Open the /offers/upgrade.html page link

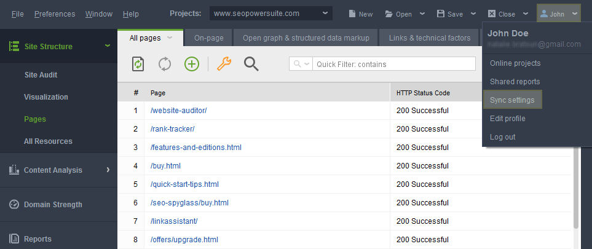(184, 240)
